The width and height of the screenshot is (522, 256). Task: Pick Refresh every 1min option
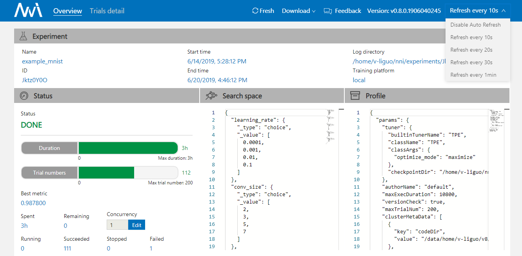(473, 75)
